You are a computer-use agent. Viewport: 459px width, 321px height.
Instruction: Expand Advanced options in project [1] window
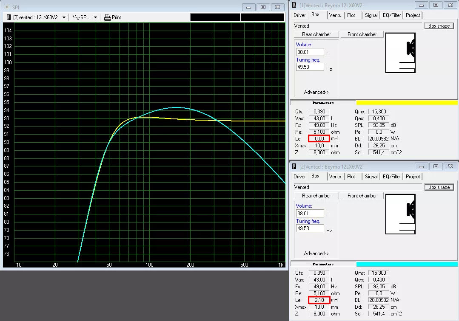point(316,92)
